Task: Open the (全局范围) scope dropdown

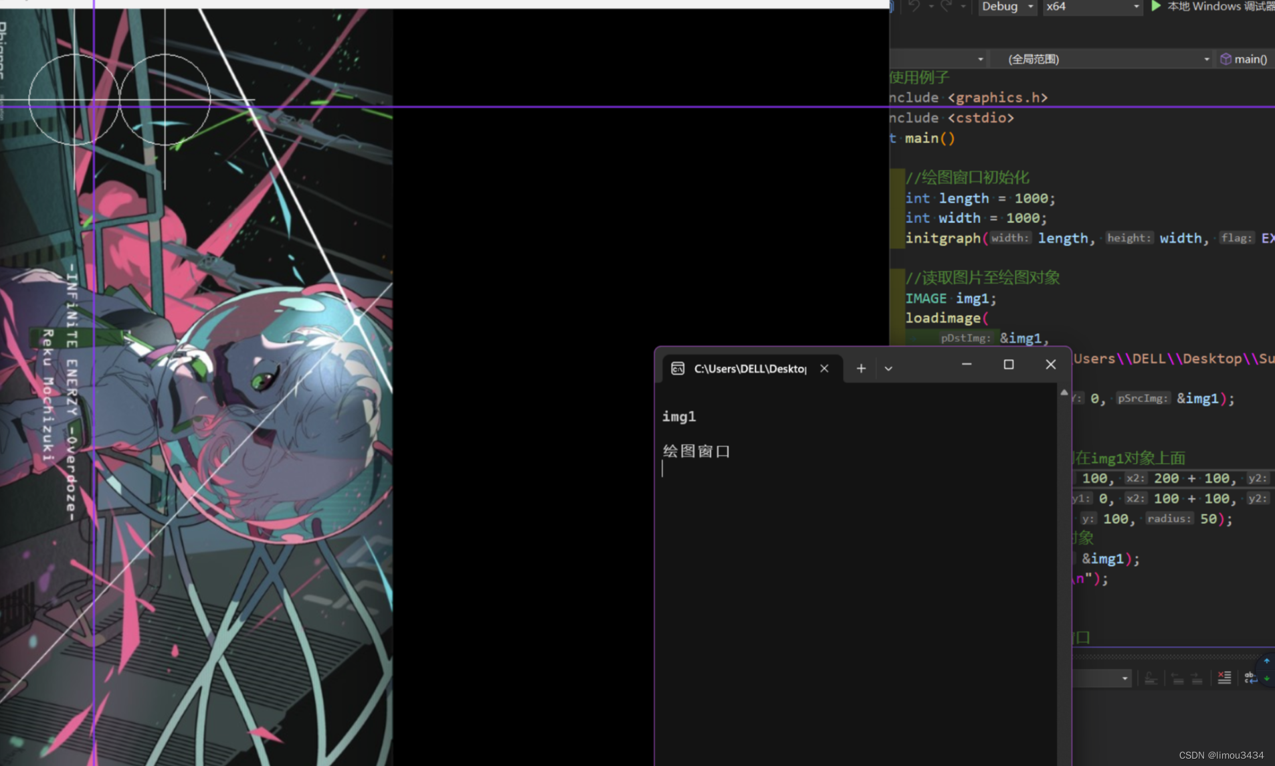Action: [1102, 59]
